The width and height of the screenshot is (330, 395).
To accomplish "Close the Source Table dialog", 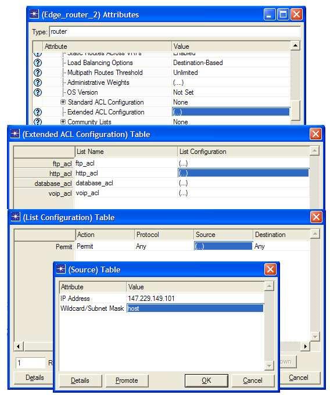I will (x=270, y=270).
